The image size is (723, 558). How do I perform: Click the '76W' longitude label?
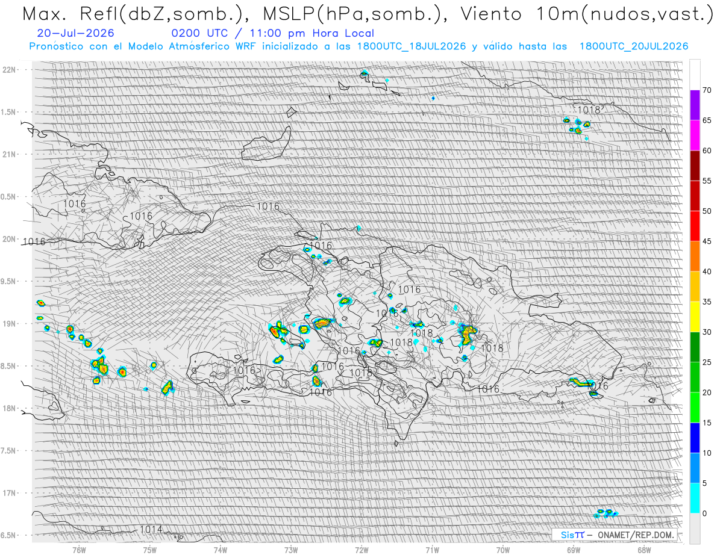tap(79, 550)
